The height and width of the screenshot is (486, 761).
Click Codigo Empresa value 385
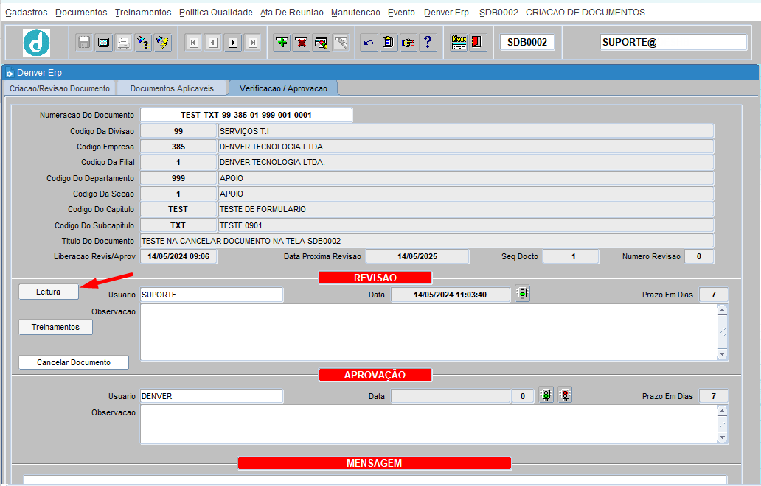[x=178, y=147]
